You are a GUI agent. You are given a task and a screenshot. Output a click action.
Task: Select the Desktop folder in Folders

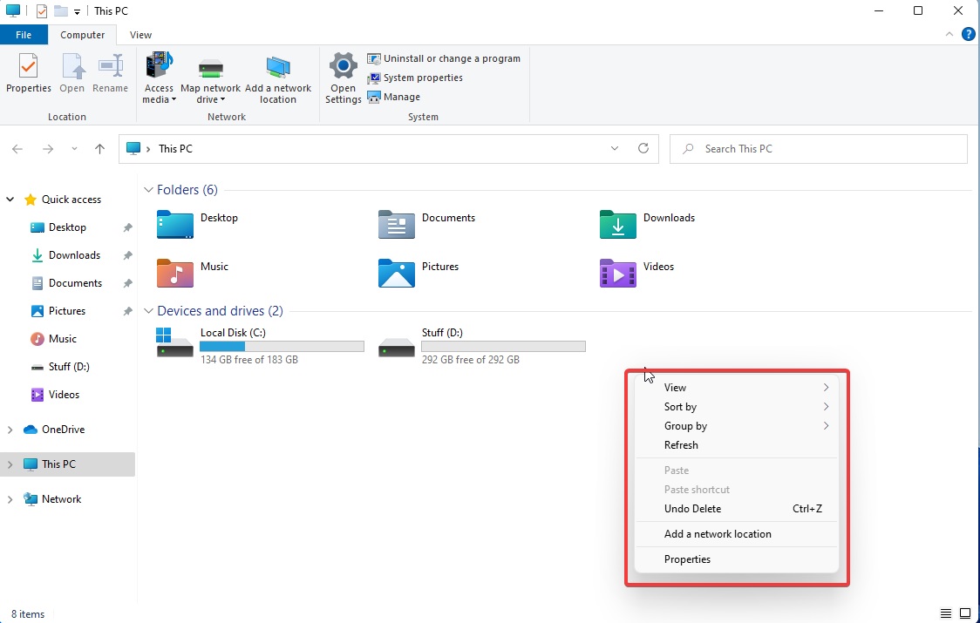click(198, 224)
